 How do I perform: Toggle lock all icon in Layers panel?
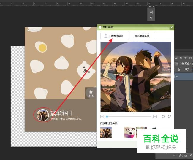click(179, 69)
